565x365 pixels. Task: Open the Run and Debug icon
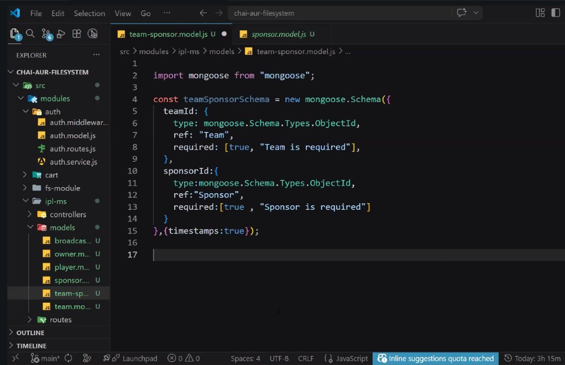tap(61, 34)
